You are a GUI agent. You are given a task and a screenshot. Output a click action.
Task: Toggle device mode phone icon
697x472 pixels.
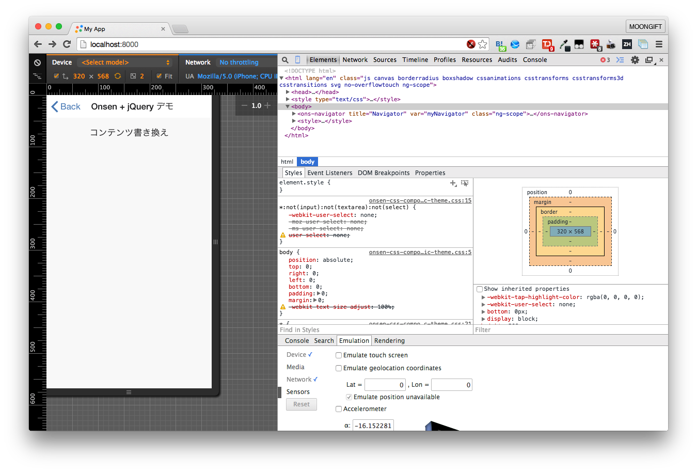(x=297, y=60)
